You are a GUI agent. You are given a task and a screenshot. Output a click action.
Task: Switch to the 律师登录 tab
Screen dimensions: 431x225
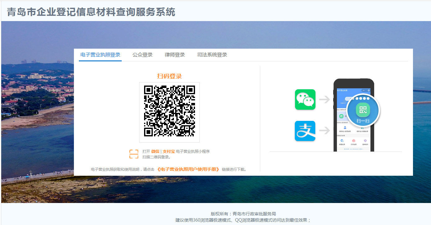174,55
